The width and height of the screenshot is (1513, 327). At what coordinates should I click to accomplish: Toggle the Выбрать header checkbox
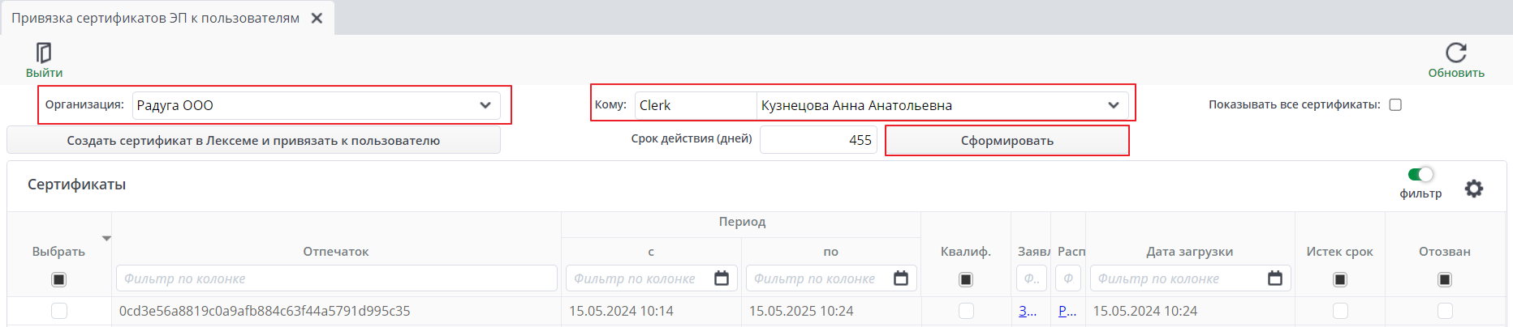click(58, 279)
